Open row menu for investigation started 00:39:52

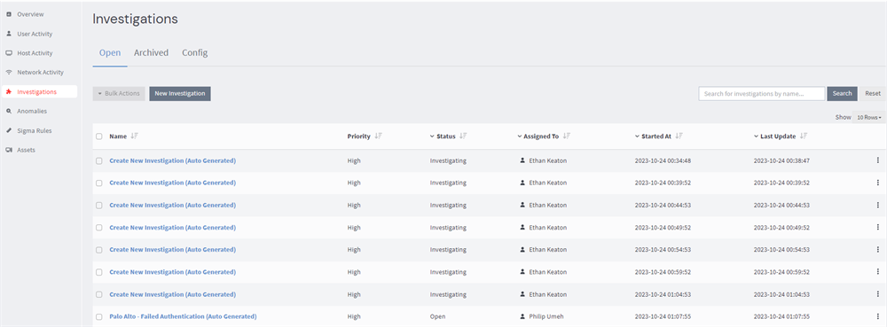click(877, 183)
